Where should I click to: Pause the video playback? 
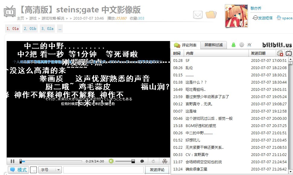click(12, 161)
